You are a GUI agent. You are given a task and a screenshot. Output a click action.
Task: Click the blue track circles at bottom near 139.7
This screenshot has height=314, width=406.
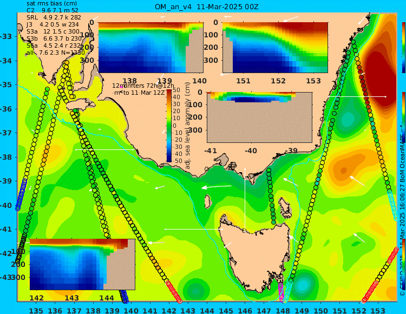click(123, 296)
